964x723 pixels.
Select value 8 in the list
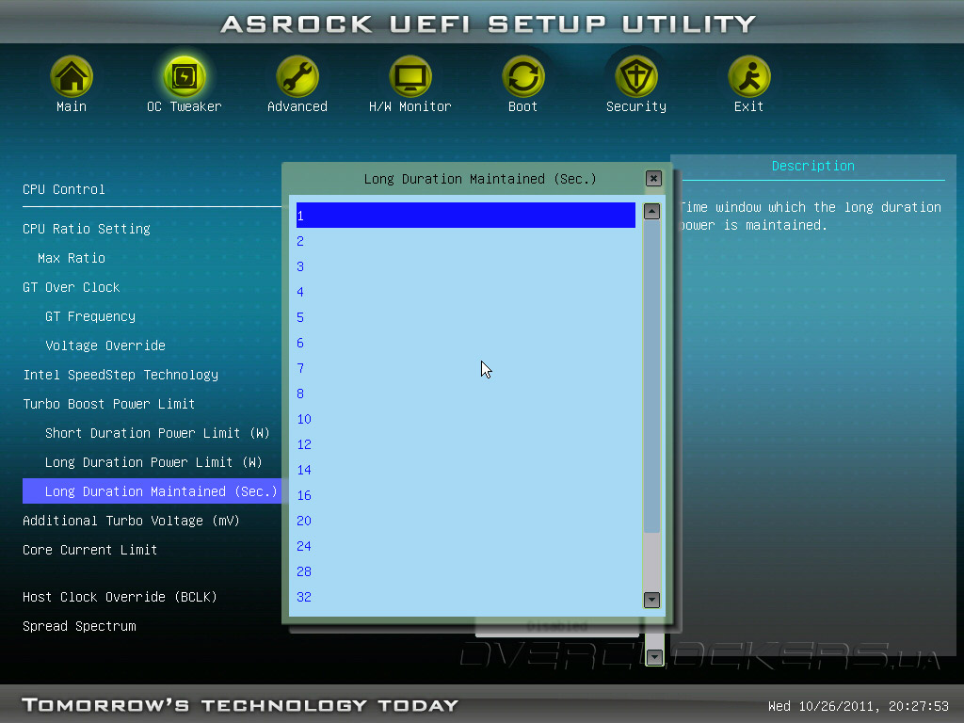(465, 394)
